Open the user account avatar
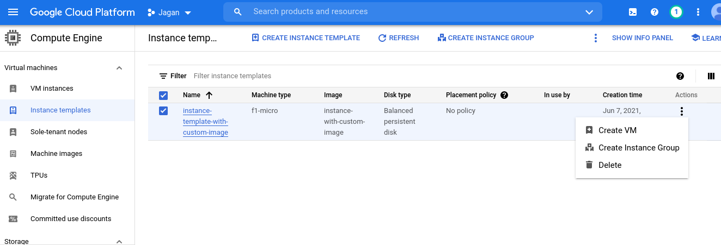 [x=716, y=12]
